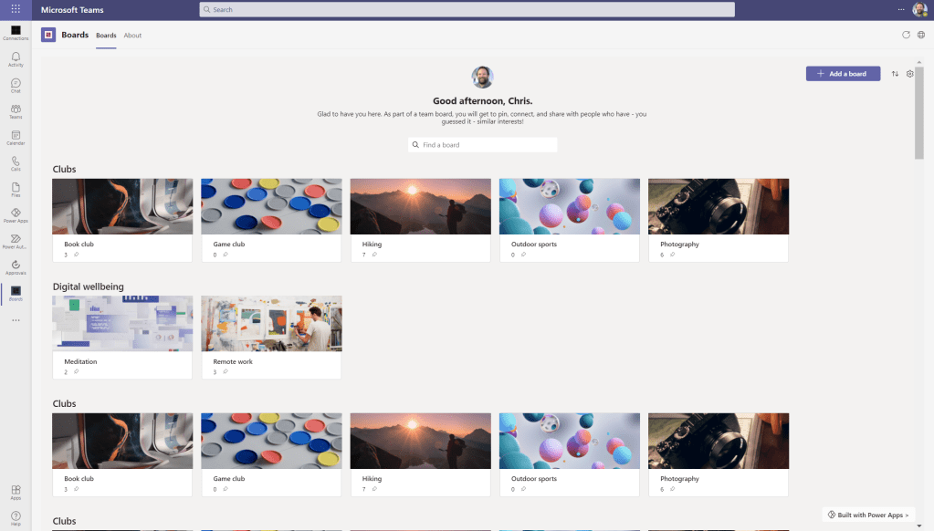Open the sort order boards control

pos(895,74)
